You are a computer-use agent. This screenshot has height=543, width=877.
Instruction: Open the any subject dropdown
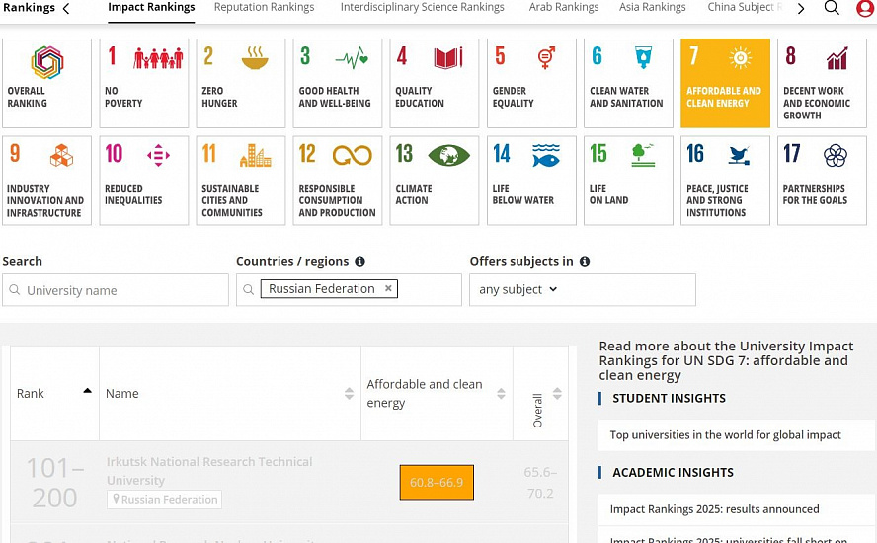pyautogui.click(x=518, y=289)
